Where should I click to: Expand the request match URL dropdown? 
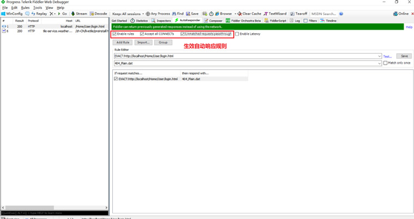(380, 56)
